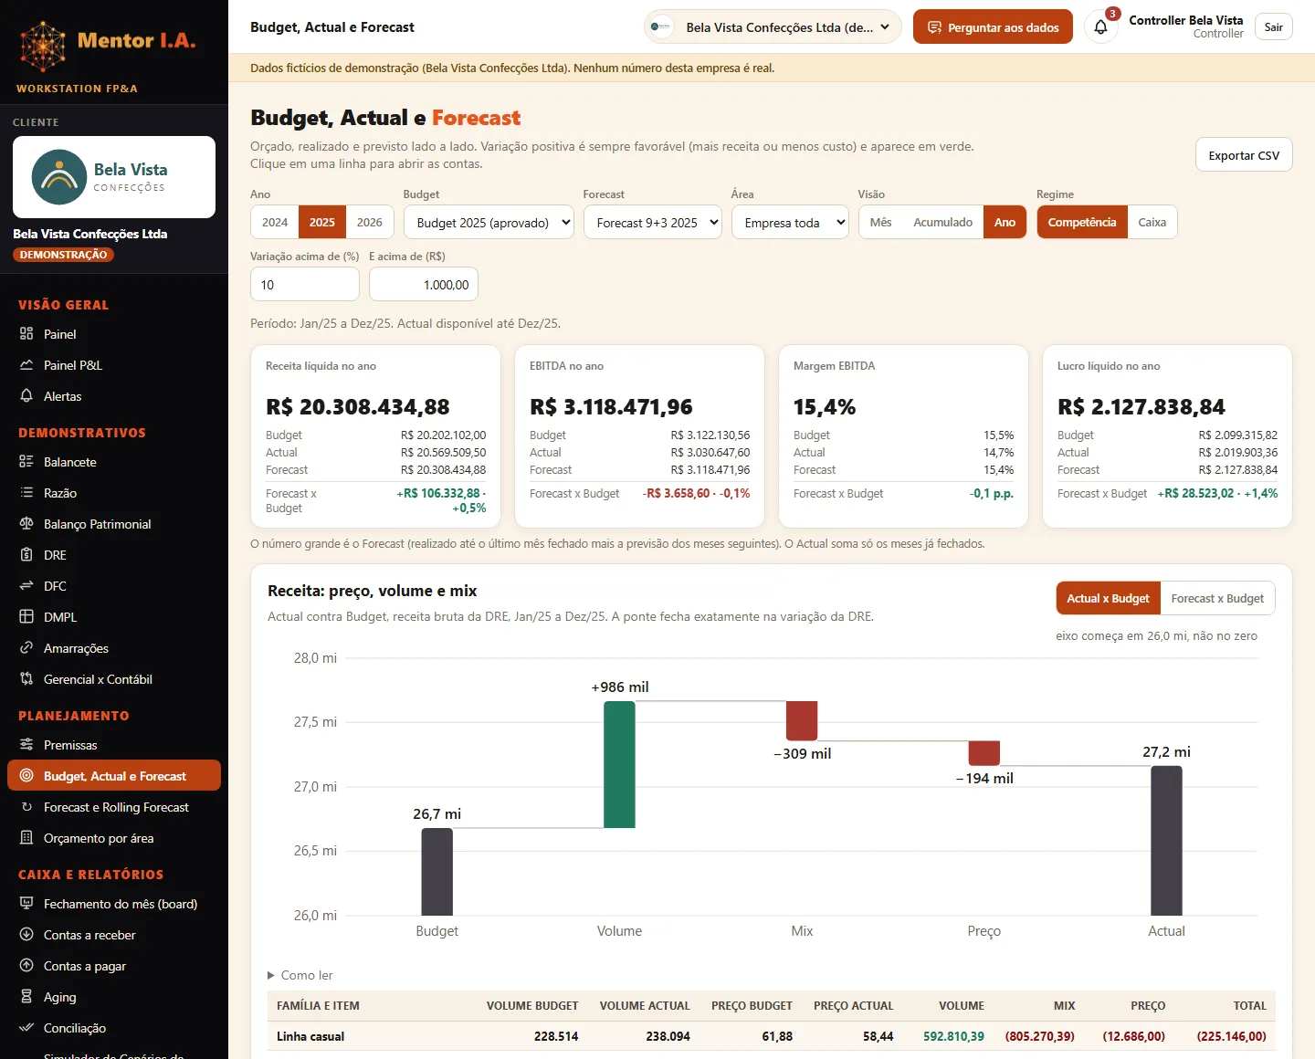
Task: Click the Exportar CSV button
Action: tap(1244, 155)
